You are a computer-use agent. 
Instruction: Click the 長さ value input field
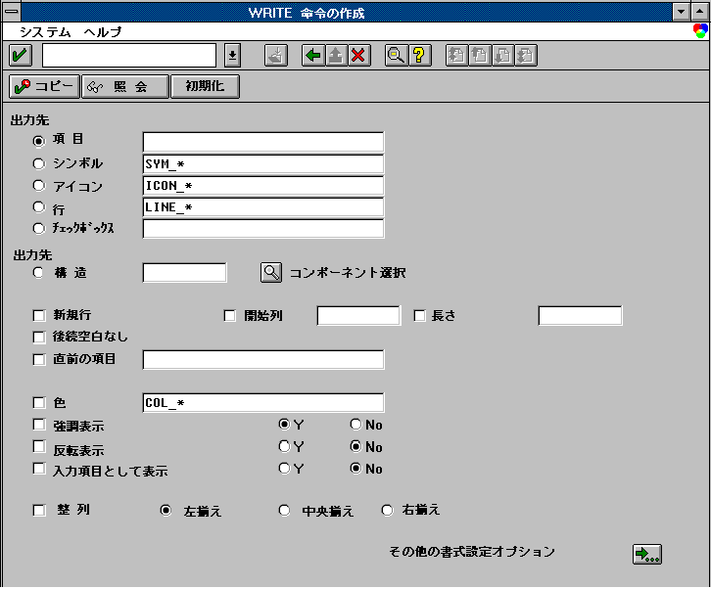[581, 316]
